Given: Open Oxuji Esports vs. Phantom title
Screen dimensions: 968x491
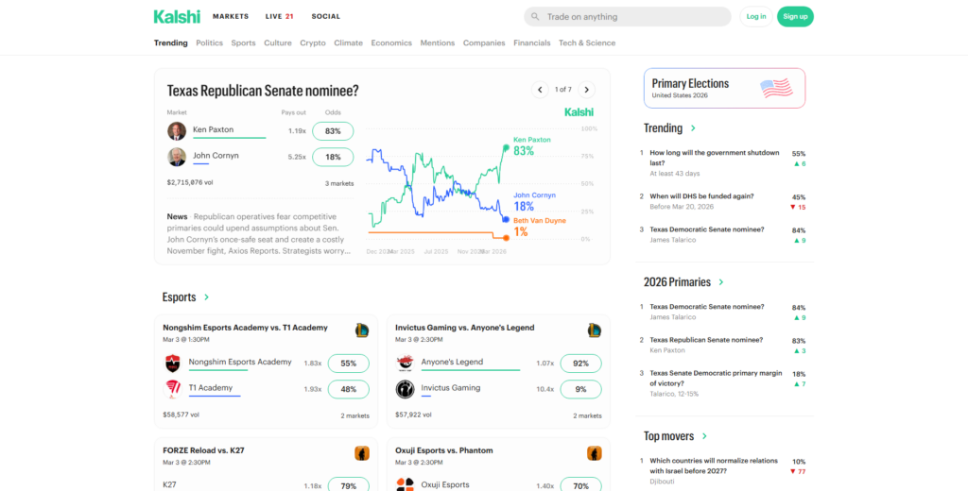Looking at the screenshot, I should [x=444, y=451].
